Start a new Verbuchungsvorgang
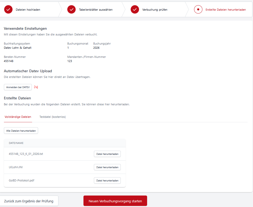The height and width of the screenshot is (207, 253). [115, 201]
